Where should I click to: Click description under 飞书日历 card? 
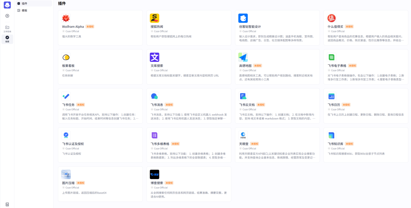pos(366,115)
